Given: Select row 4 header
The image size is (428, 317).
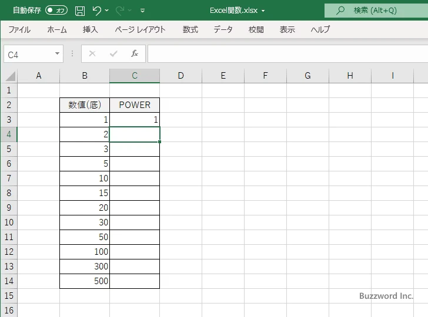Looking at the screenshot, I should tap(9, 134).
